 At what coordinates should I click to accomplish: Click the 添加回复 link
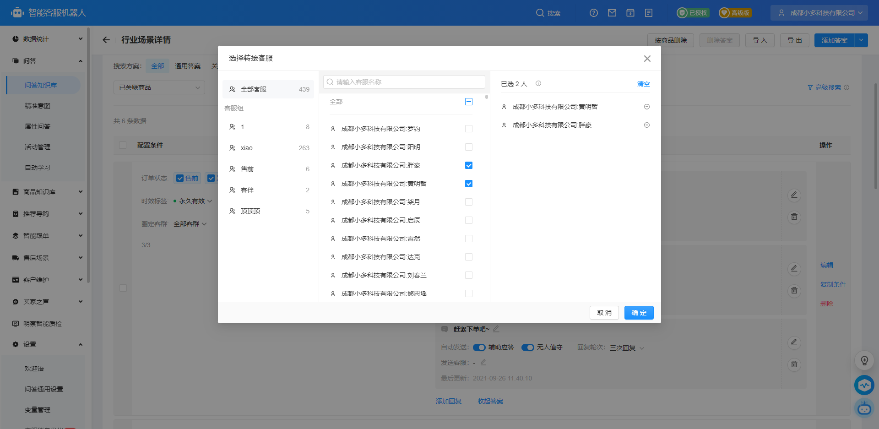coord(449,401)
